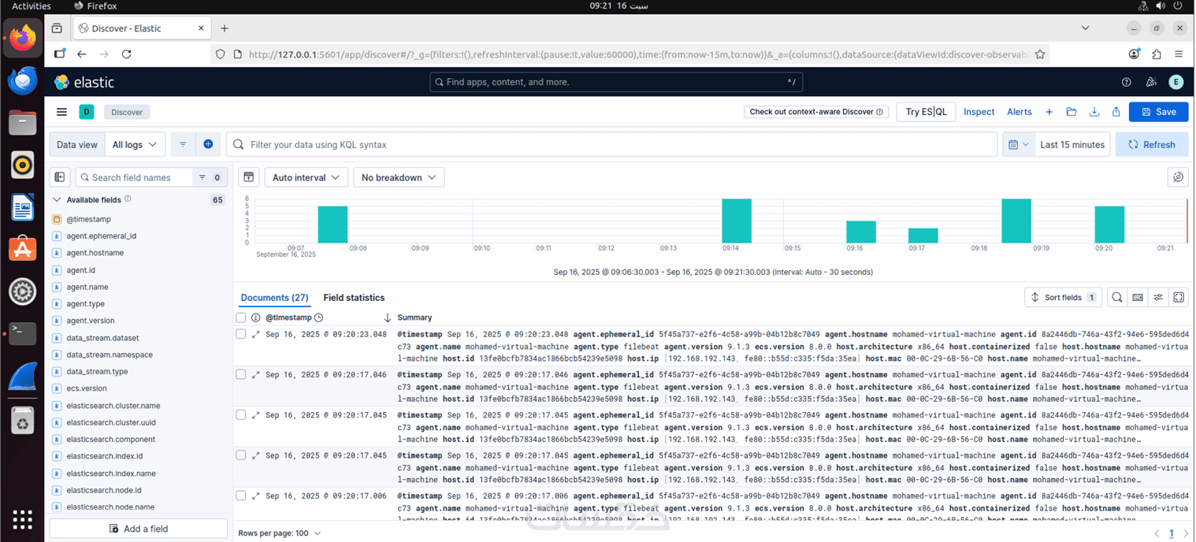Click the share icon in Discover toolbar
Screen dimensions: 1196x542
pyautogui.click(x=1116, y=112)
